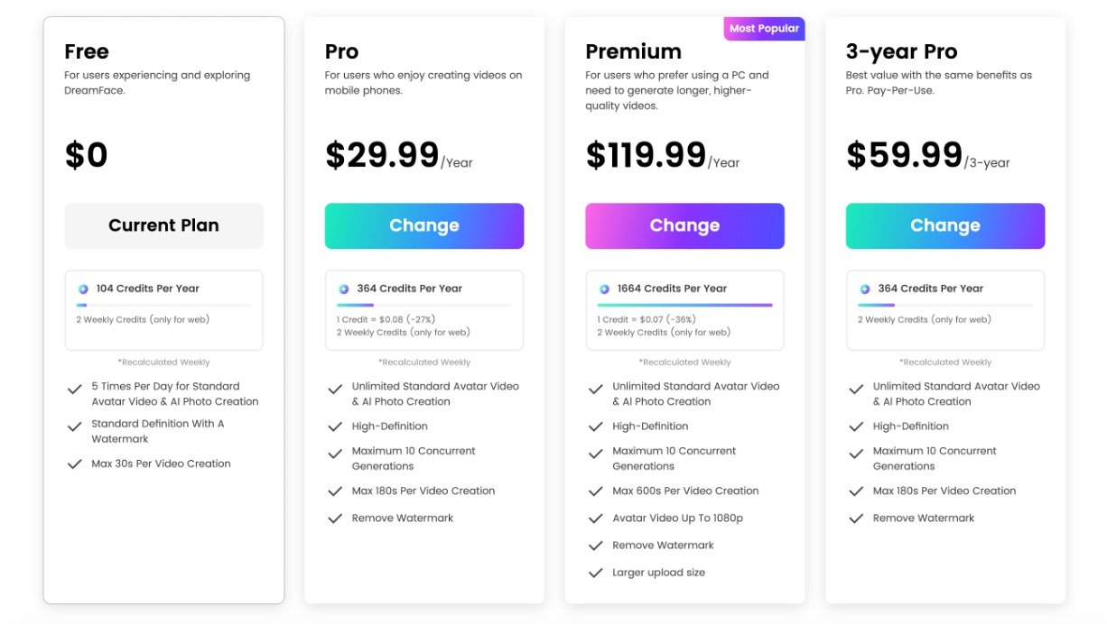Click checkmark next to Max 30s Per Video Creation

(x=75, y=464)
